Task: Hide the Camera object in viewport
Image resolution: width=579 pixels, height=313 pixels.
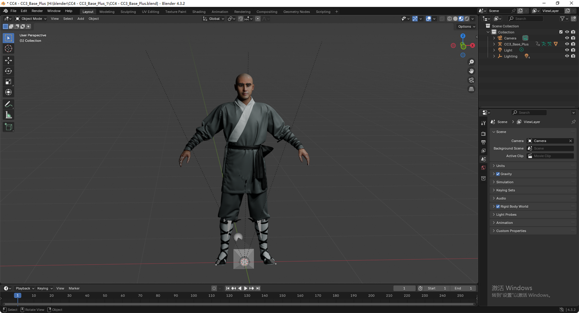Action: [567, 38]
